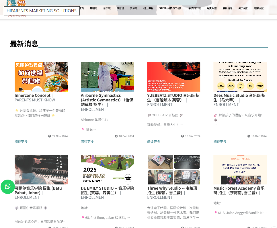Open 音乐班 menu item
This screenshot has width=277, height=228.
[107, 8]
